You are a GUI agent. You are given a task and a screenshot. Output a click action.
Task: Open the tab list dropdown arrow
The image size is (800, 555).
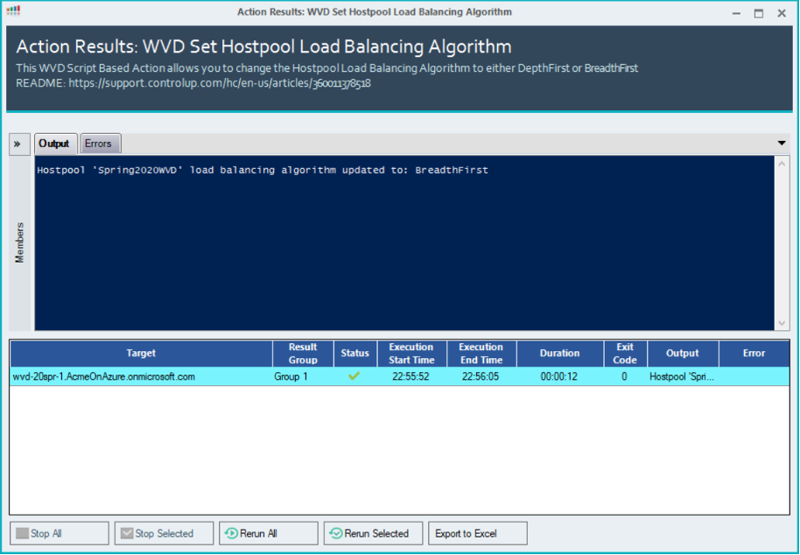click(782, 144)
